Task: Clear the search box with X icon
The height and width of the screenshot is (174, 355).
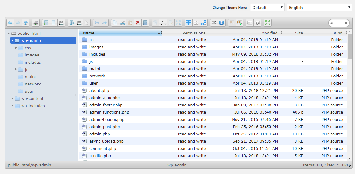Action: click(346, 23)
